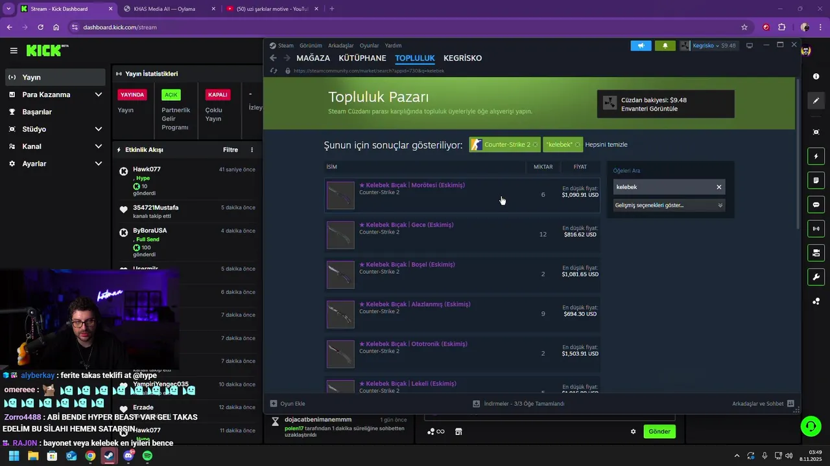
Task: Open the Activity Feed three-dot menu
Action: coord(252,150)
